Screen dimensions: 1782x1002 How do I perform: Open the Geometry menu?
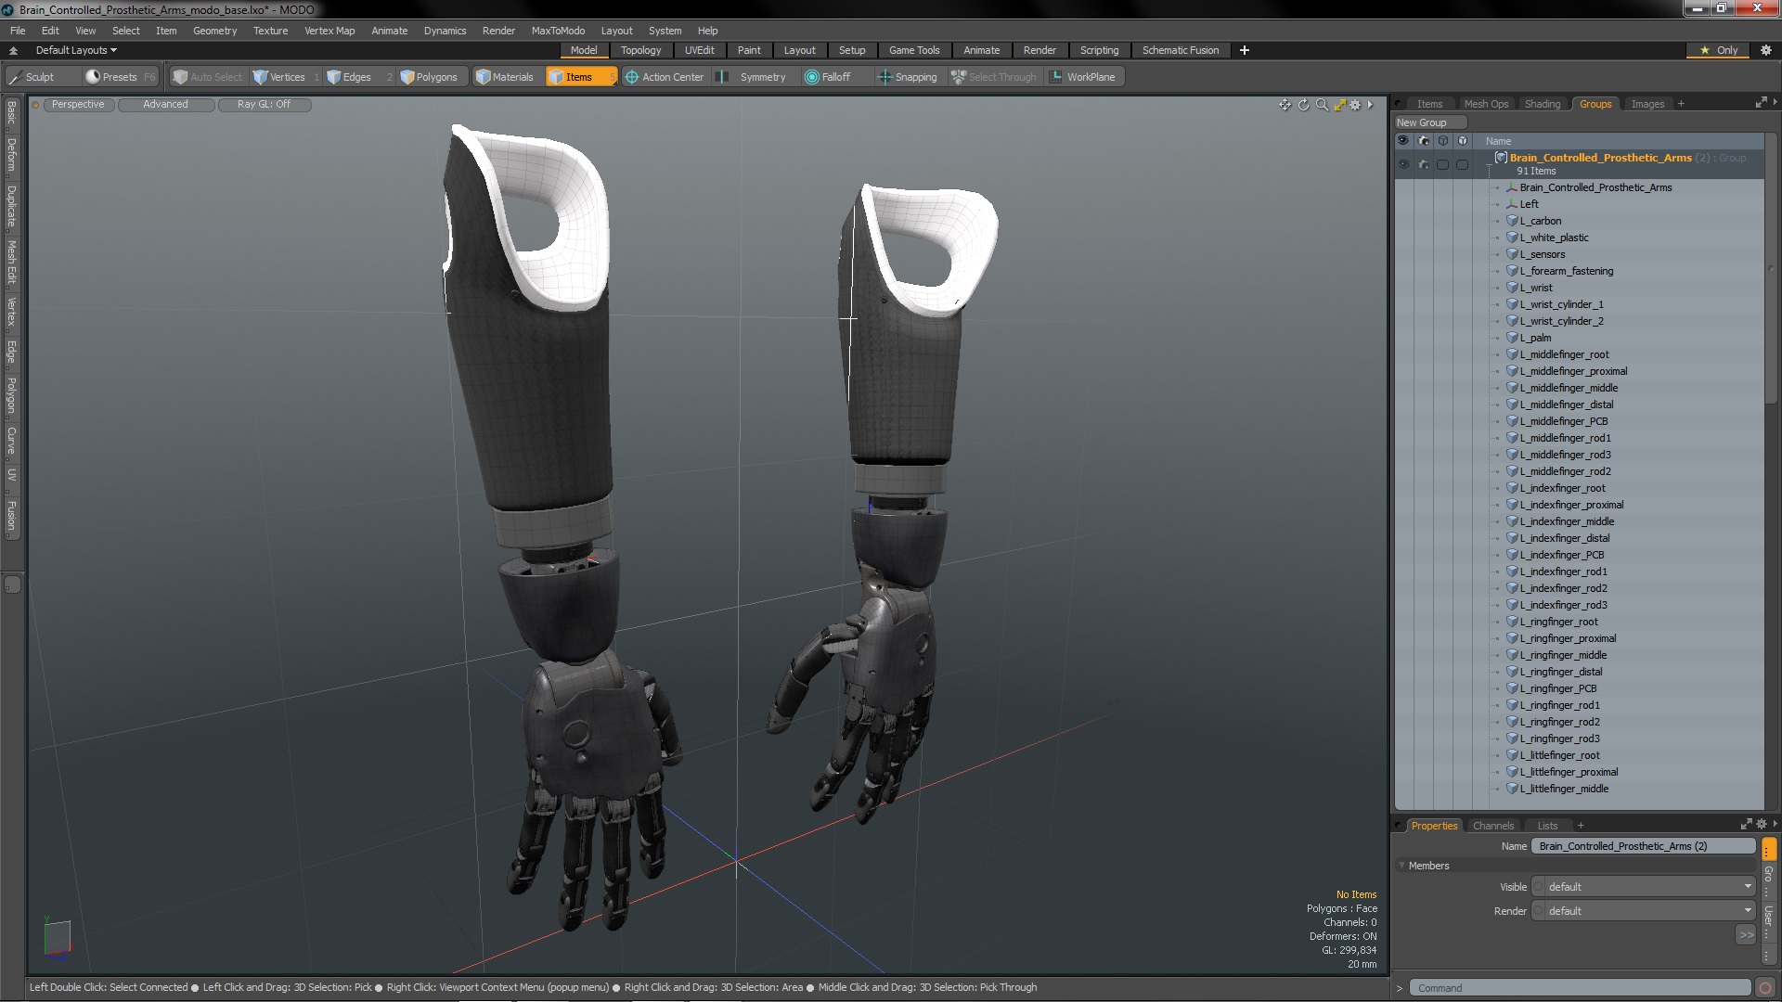(x=214, y=31)
